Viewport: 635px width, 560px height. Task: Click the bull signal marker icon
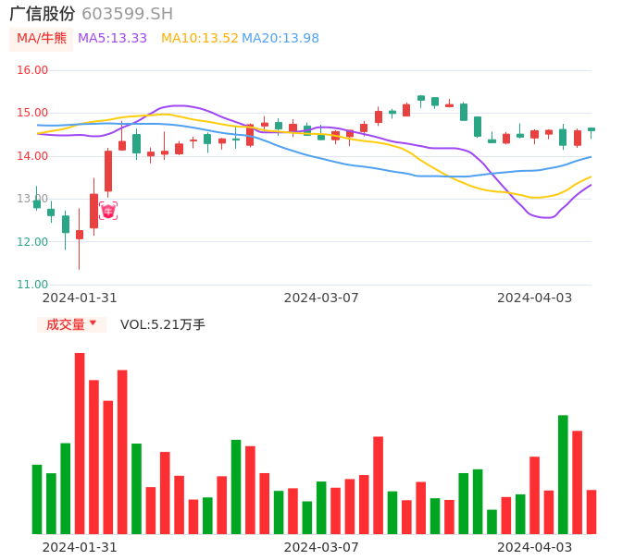(x=108, y=211)
